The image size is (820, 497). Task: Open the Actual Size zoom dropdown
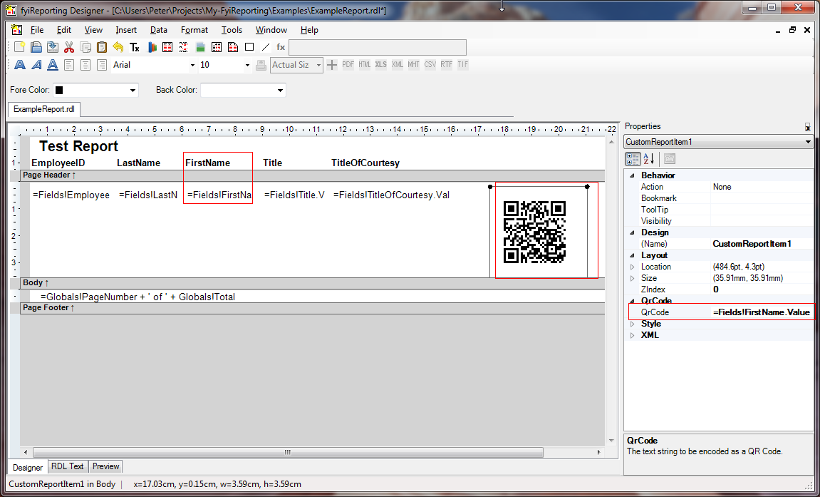pyautogui.click(x=318, y=65)
